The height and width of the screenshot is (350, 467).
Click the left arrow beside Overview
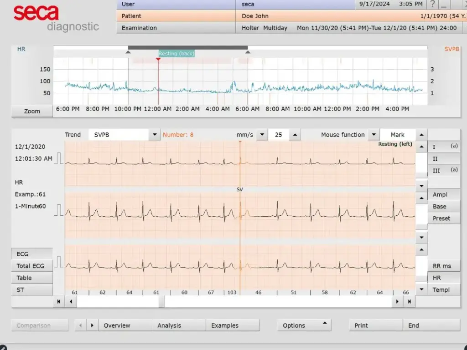(x=80, y=325)
